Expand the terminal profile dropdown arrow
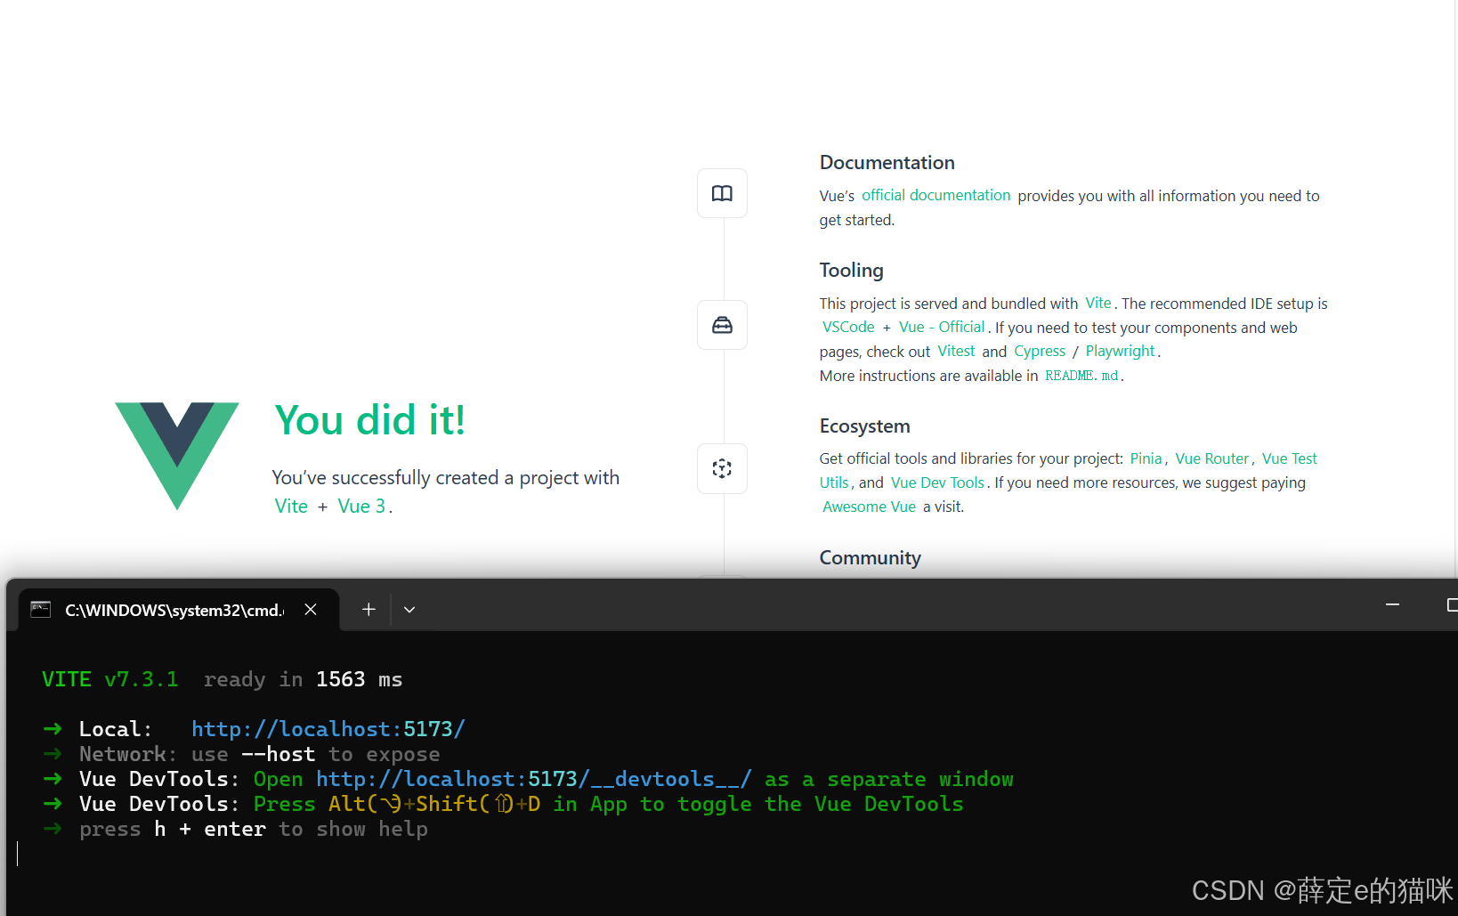 point(409,610)
